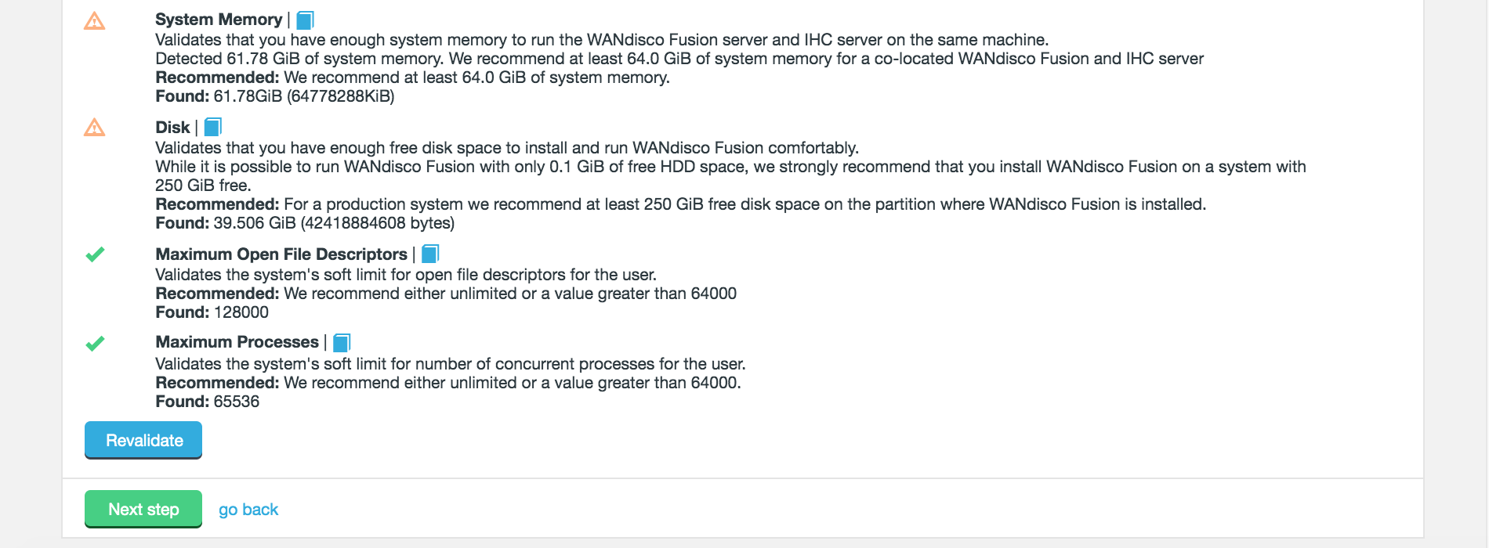This screenshot has height=548, width=1489.
Task: Open Maximum Open File Descriptors documentation icon
Action: [430, 254]
